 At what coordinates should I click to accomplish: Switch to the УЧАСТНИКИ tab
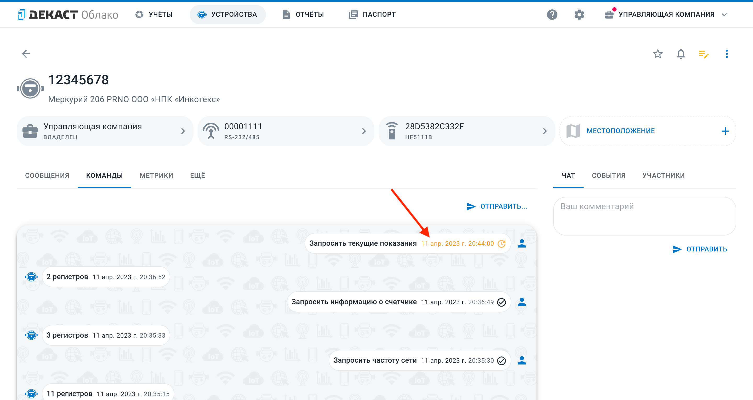pyautogui.click(x=664, y=175)
